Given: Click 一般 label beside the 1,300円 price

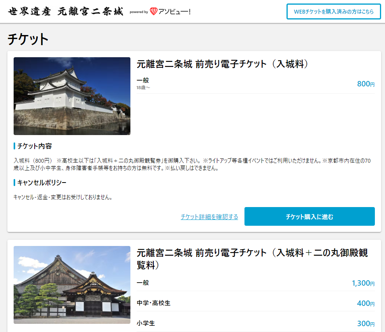Looking at the screenshot, I should pyautogui.click(x=142, y=283).
